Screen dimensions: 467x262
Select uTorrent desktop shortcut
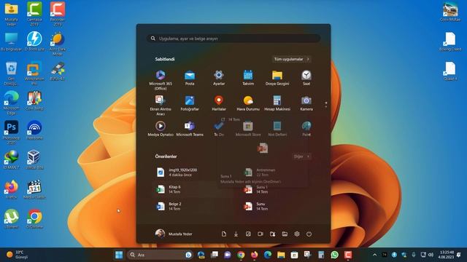click(12, 219)
